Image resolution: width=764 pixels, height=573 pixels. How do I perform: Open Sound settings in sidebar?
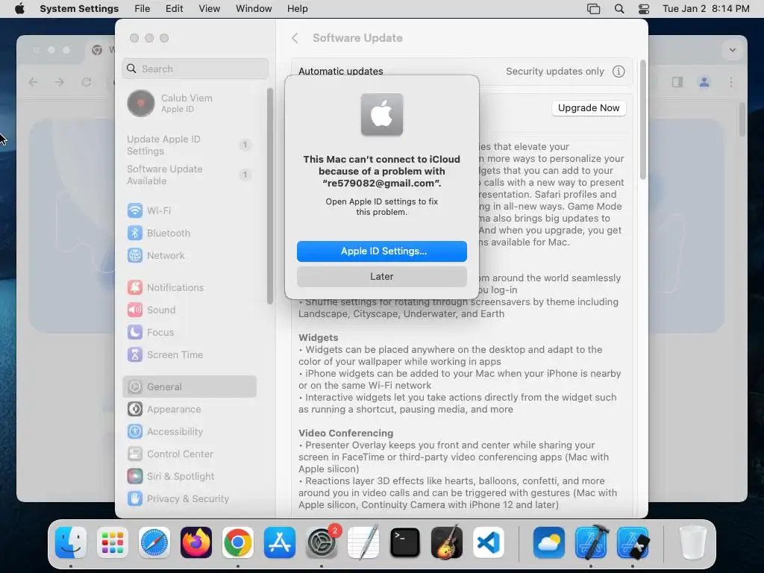pos(190,310)
